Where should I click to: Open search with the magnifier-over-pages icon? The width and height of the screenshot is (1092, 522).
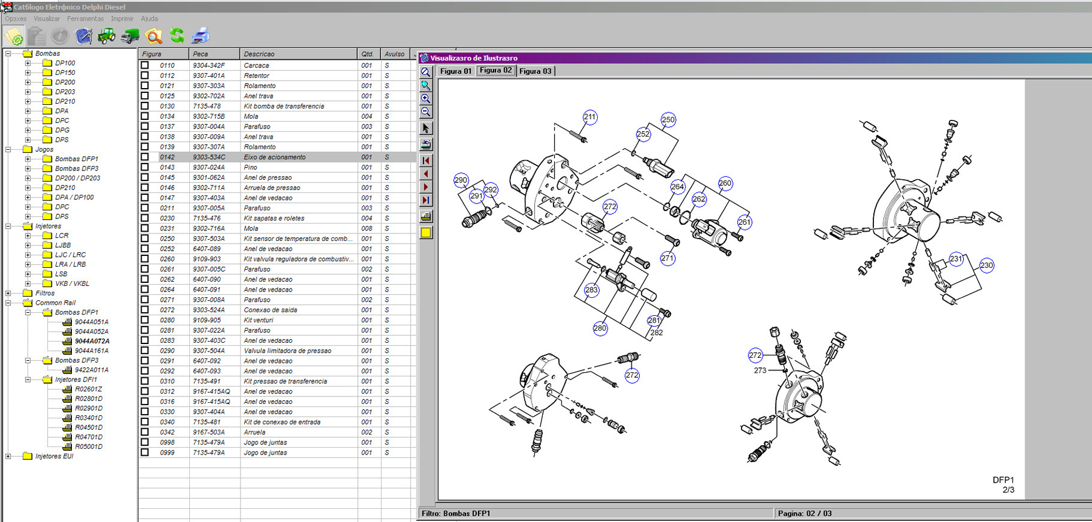click(154, 36)
